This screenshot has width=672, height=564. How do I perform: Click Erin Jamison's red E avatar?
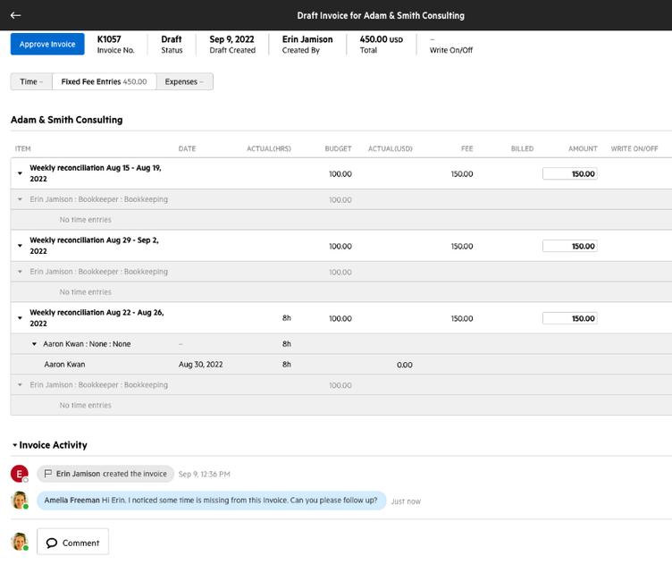tap(20, 474)
